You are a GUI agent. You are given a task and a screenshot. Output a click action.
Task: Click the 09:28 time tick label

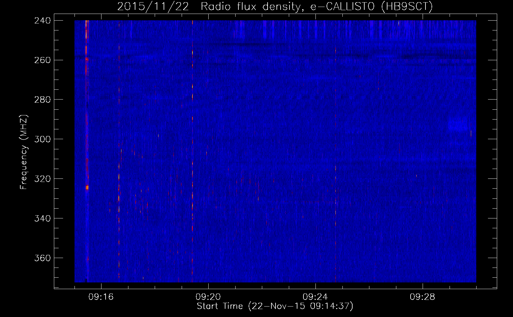click(422, 297)
